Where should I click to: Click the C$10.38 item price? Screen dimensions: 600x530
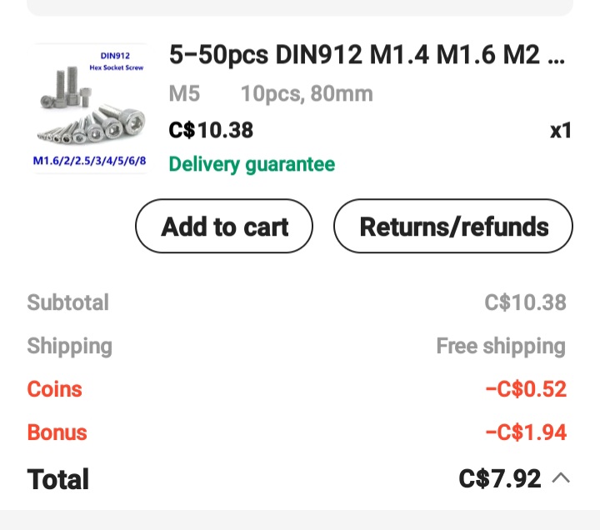pyautogui.click(x=211, y=130)
